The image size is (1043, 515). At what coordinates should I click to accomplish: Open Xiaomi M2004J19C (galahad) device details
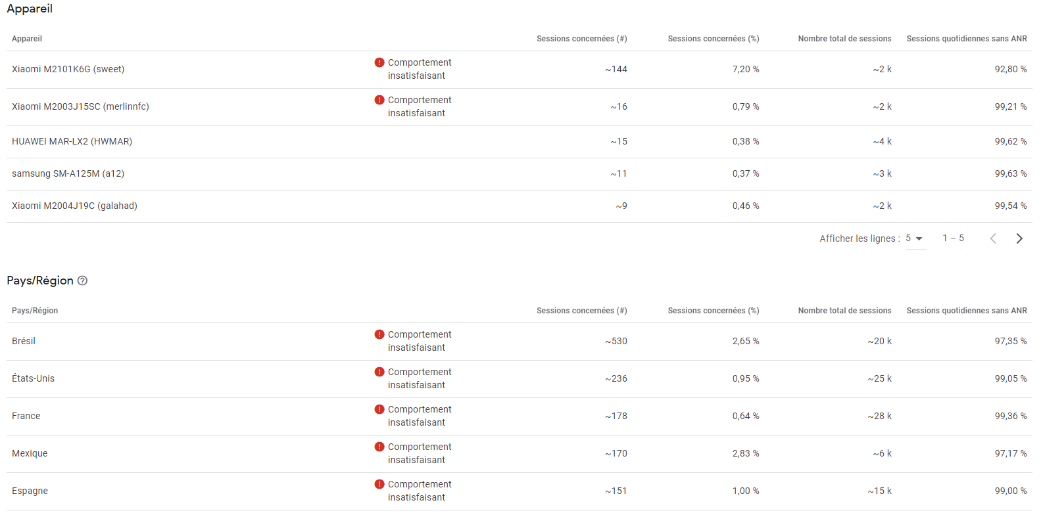point(74,206)
